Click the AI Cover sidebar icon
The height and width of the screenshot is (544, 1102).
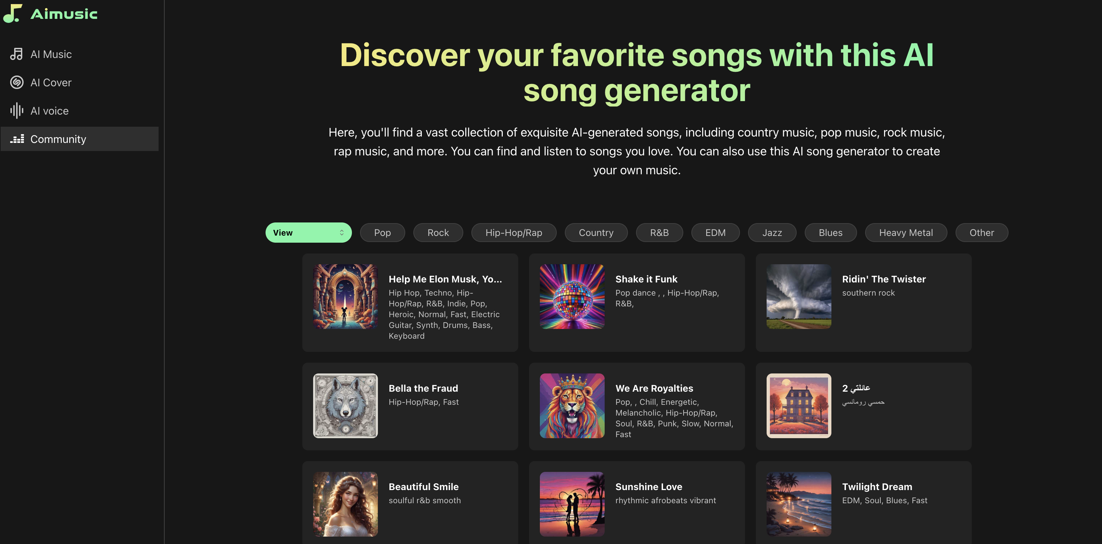(18, 82)
